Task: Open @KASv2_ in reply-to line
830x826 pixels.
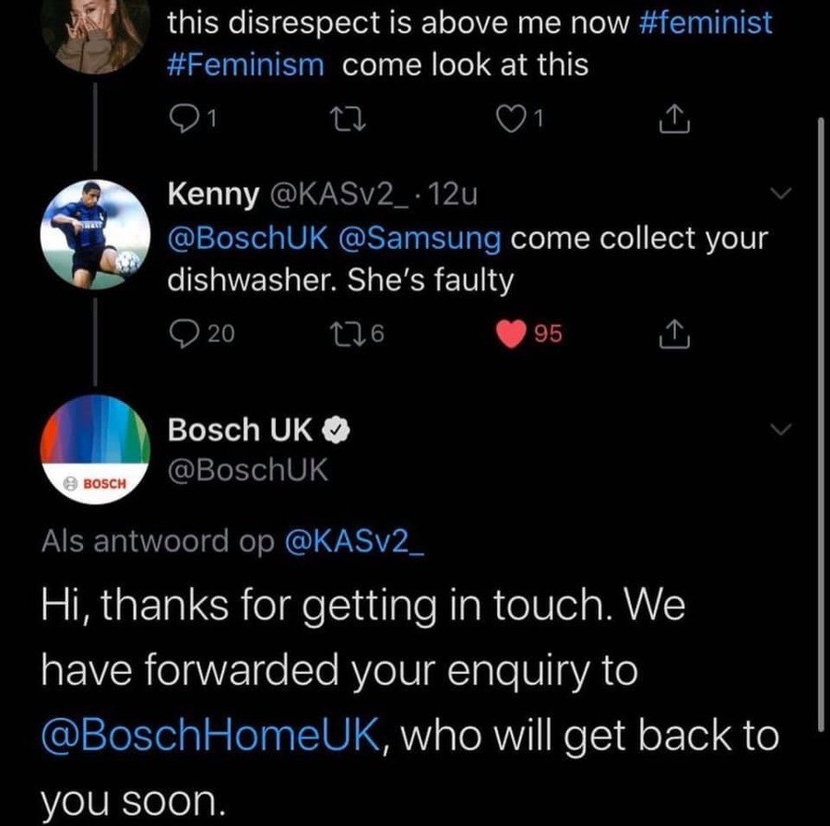Action: [357, 541]
